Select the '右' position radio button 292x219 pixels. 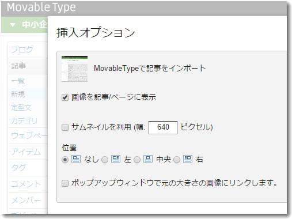[177, 160]
